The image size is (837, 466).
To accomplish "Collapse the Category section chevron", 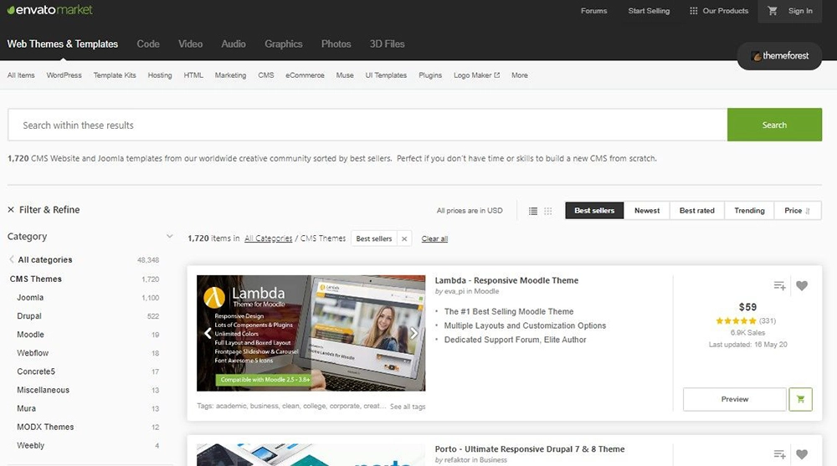I will (x=169, y=236).
